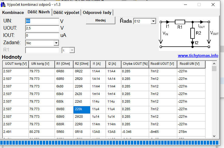
Task: Open the Zadané dropdown showing Nic
Action: point(56,43)
